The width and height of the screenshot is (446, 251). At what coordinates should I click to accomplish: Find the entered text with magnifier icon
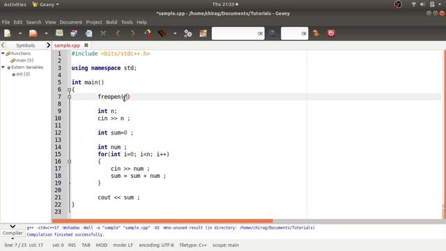click(272, 33)
